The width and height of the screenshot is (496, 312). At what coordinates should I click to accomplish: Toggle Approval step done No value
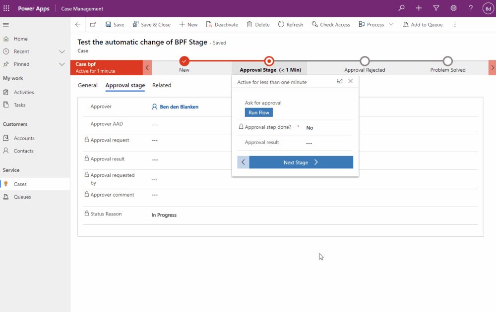coord(310,128)
